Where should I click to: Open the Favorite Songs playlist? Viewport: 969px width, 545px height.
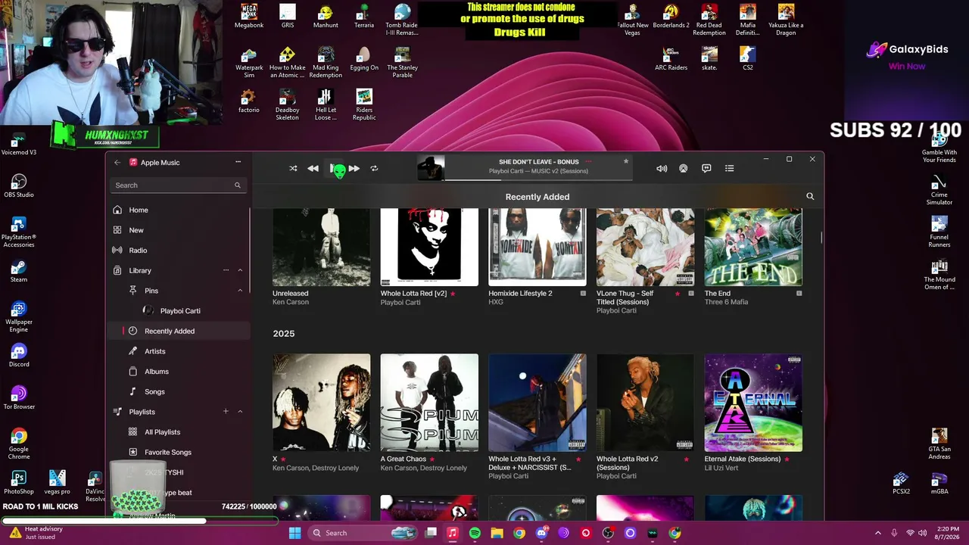[x=178, y=453]
